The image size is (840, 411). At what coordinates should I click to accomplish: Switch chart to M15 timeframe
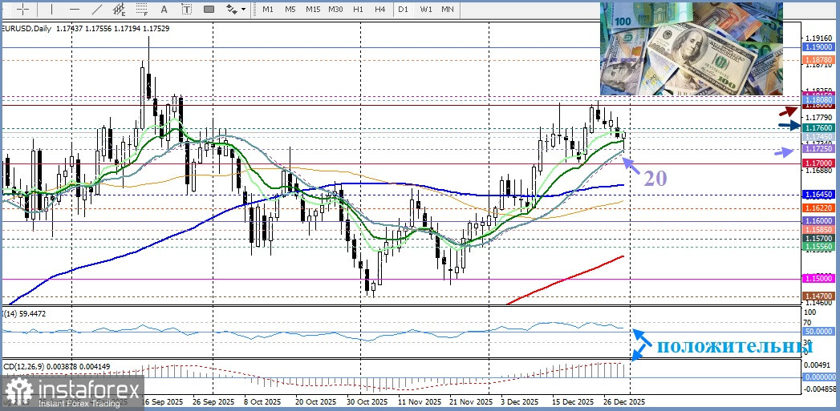313,9
